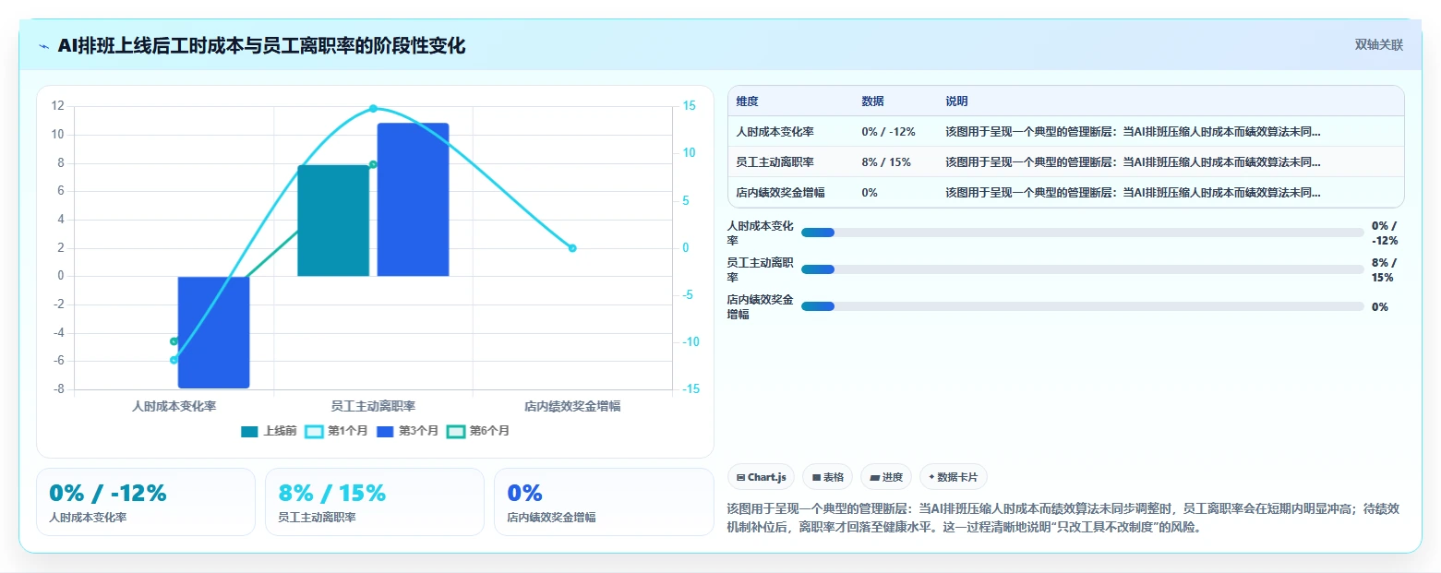Open the 店内绩效奖金增幅 0% stat card

click(604, 502)
